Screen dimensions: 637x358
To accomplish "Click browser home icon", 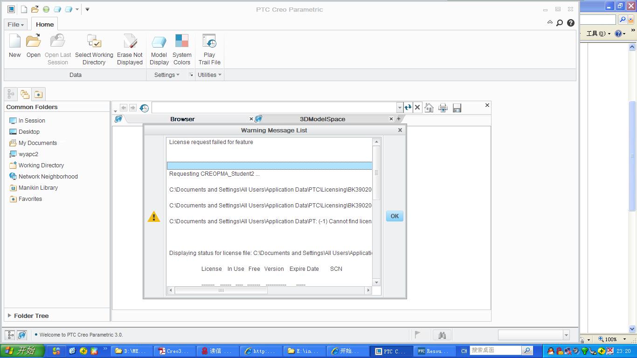I will click(x=429, y=108).
